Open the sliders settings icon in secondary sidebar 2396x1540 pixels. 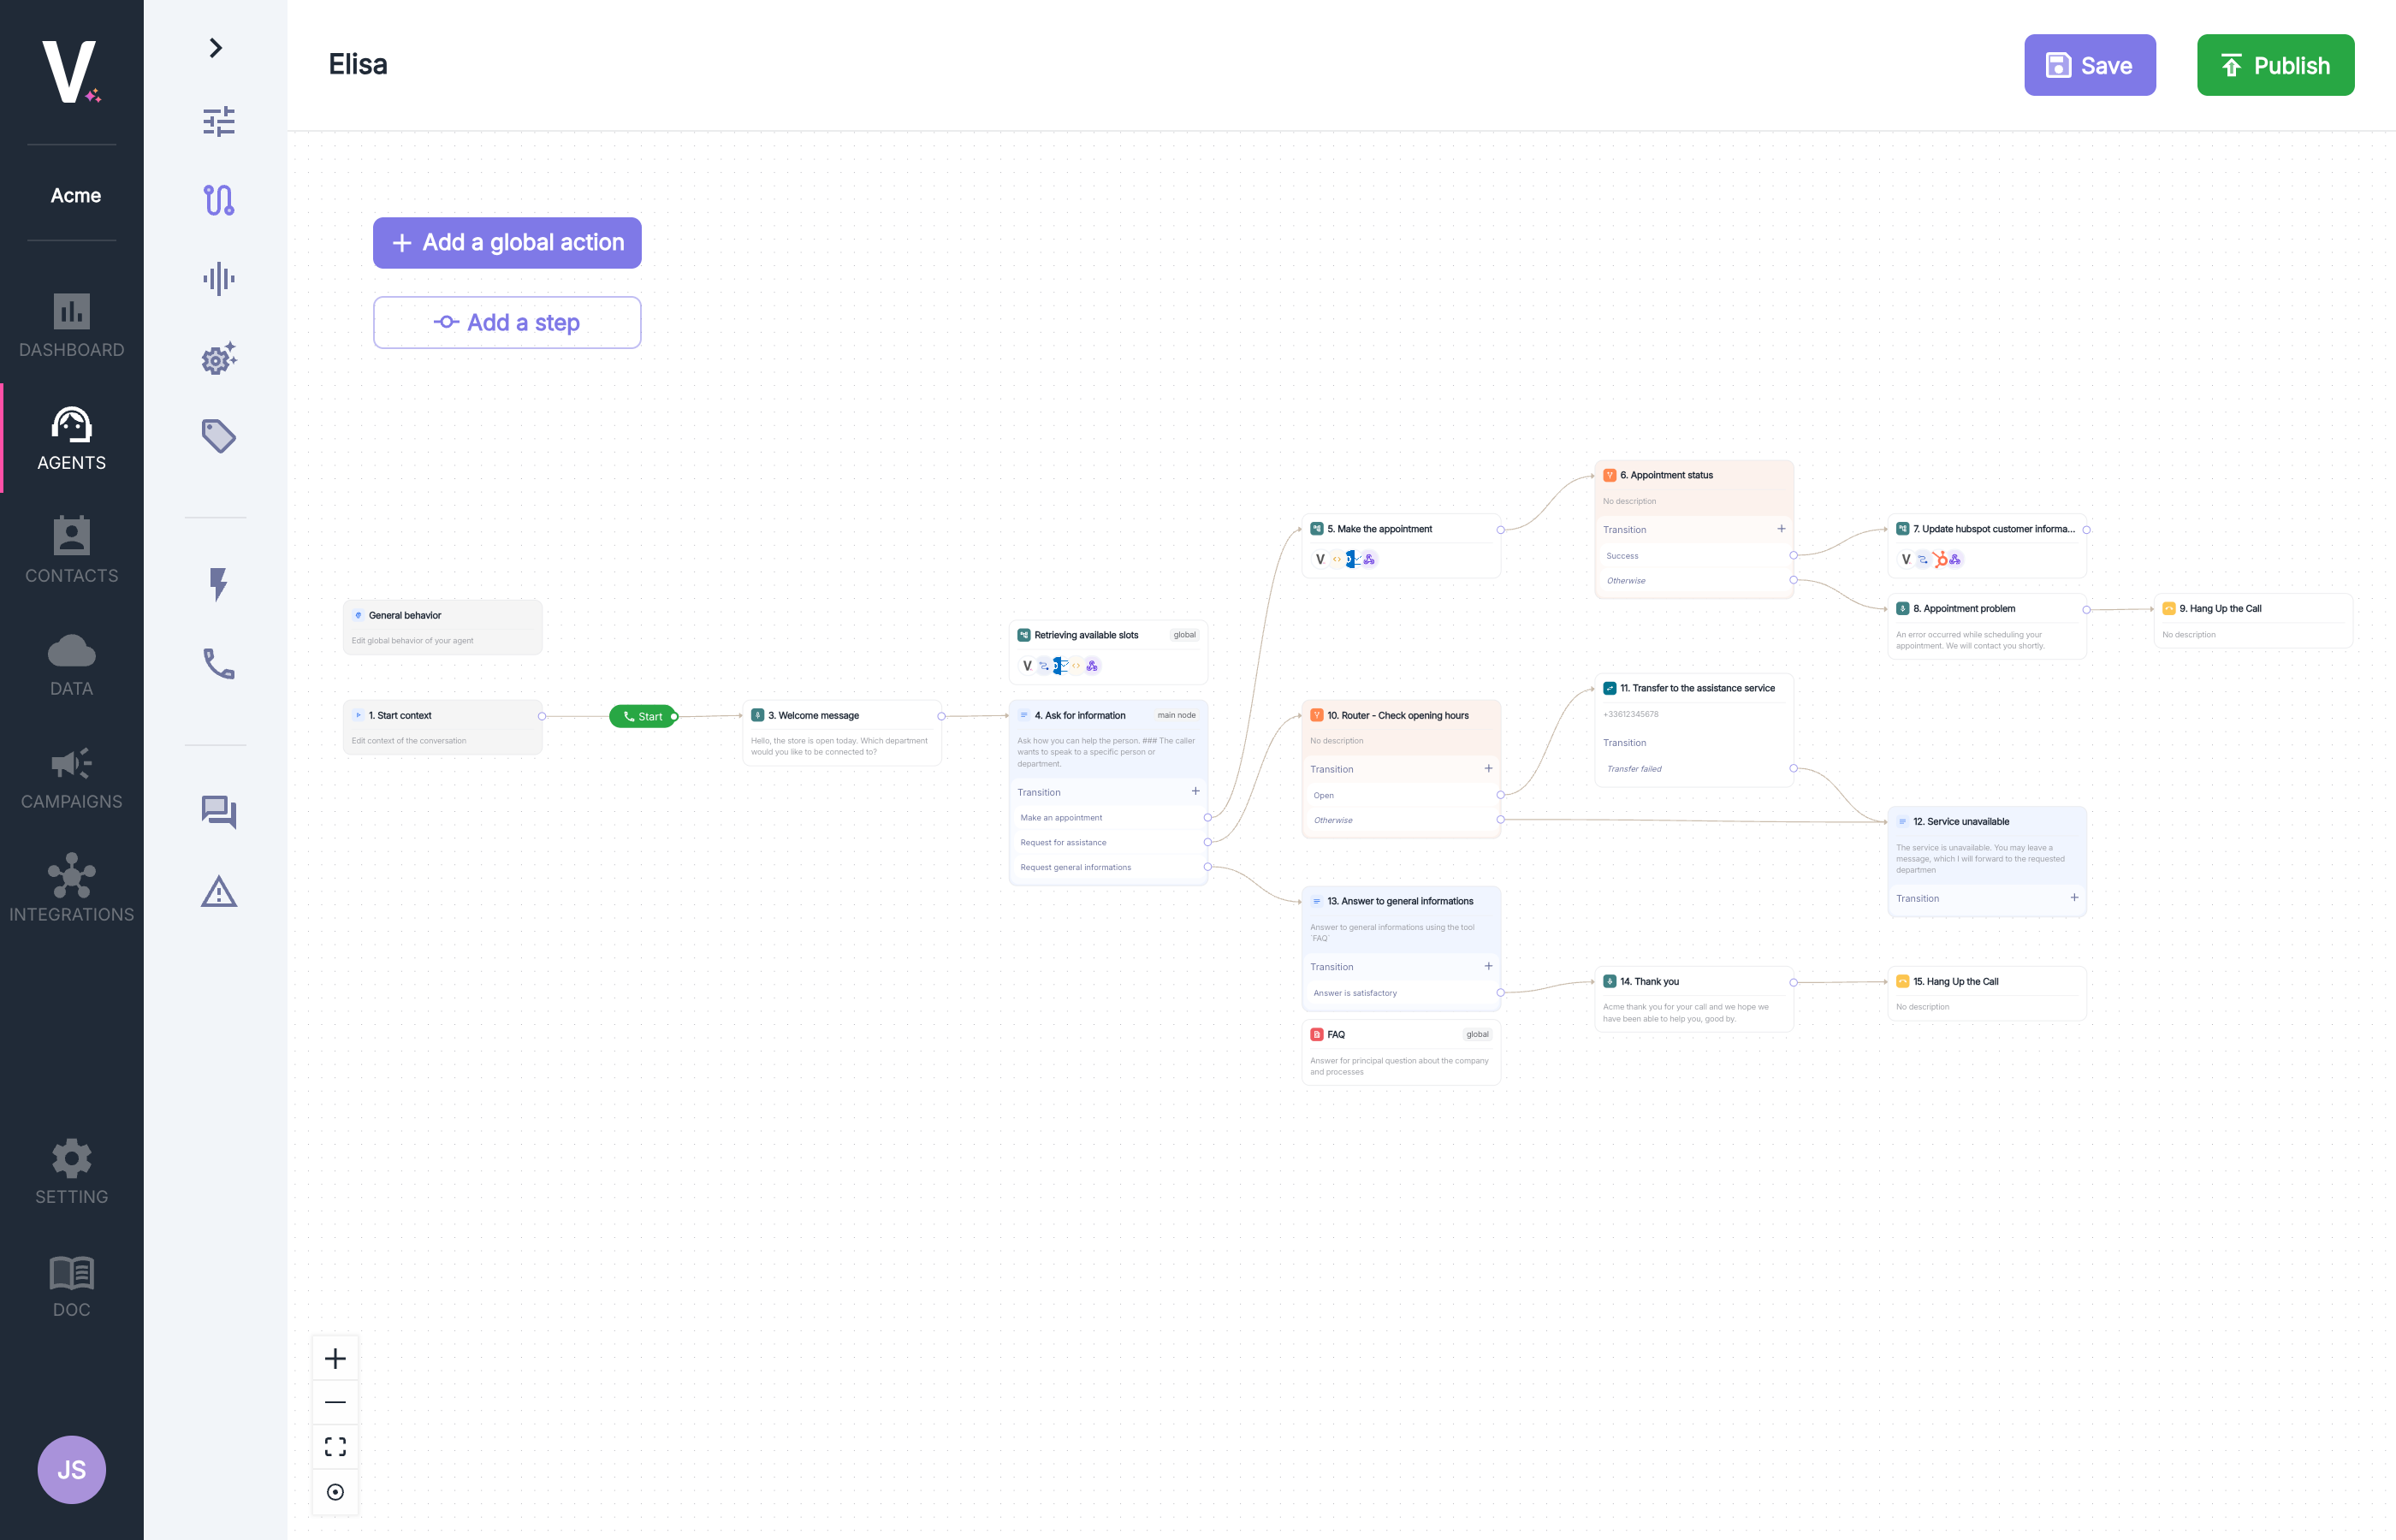coord(218,122)
